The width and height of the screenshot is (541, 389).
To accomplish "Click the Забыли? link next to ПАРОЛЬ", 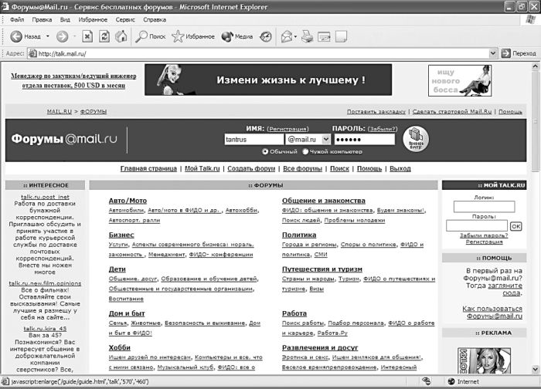I will point(383,129).
